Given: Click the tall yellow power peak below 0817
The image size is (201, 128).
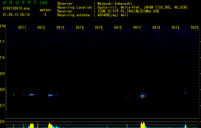Looking at the screenshot, I should [x=143, y=125].
